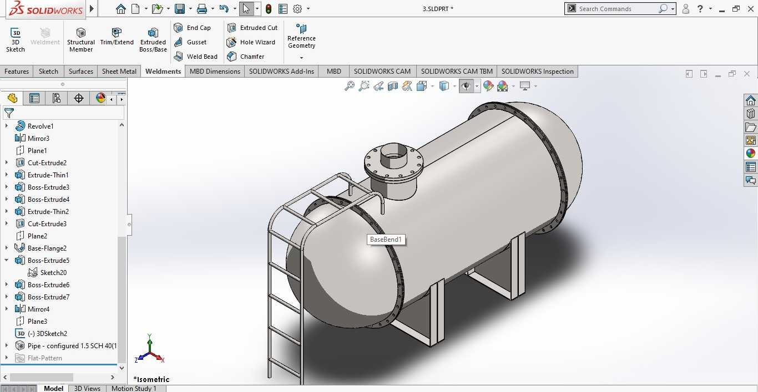This screenshot has width=758, height=392.
Task: Expand the Cut-Extrude2 feature
Action: coord(7,162)
